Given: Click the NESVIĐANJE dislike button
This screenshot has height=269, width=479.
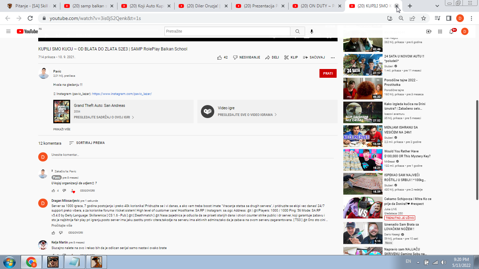Looking at the screenshot, I should tap(247, 57).
